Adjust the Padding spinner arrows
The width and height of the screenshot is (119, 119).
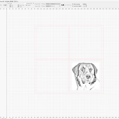tap(86, 6)
